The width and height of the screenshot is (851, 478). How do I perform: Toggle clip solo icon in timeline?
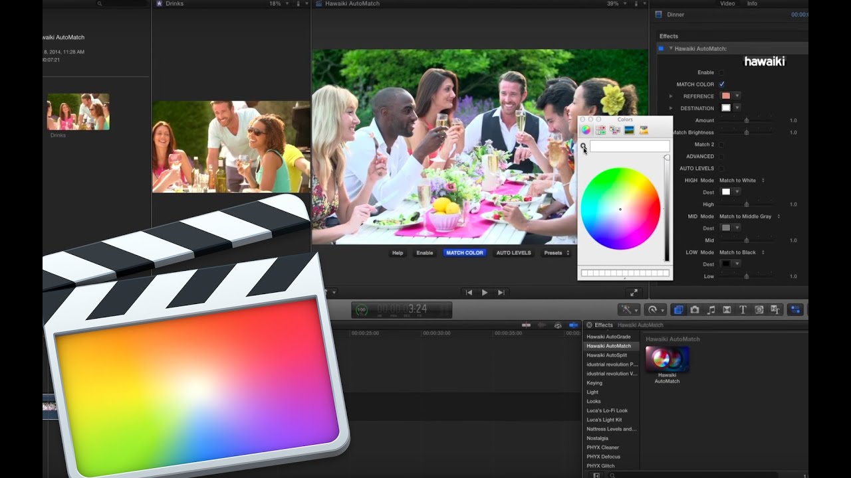[558, 325]
